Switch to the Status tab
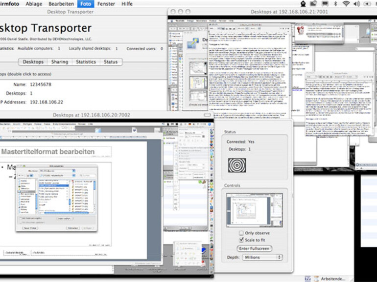Screen dimensions: 377x282 coord(111,62)
